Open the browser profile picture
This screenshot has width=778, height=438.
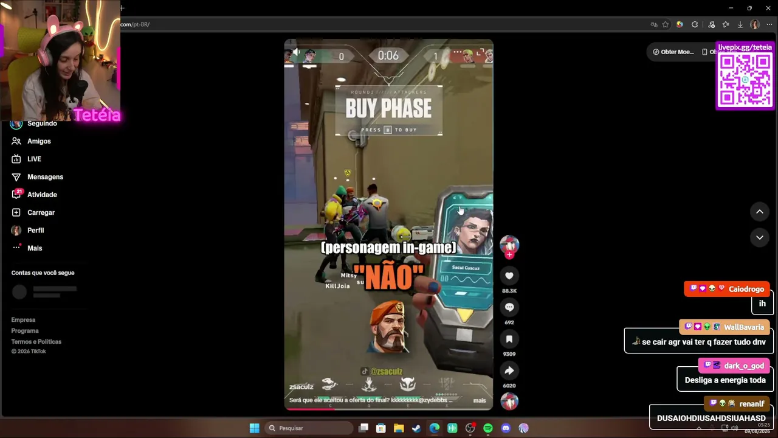(755, 24)
